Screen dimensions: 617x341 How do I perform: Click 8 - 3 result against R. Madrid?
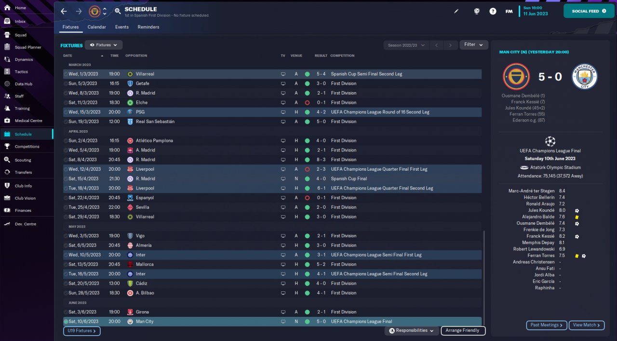(x=321, y=160)
